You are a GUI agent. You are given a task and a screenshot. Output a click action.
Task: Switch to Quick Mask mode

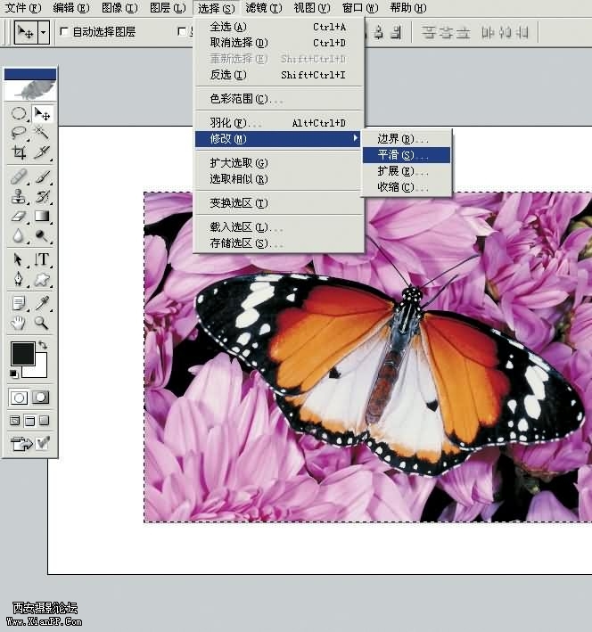coord(40,398)
